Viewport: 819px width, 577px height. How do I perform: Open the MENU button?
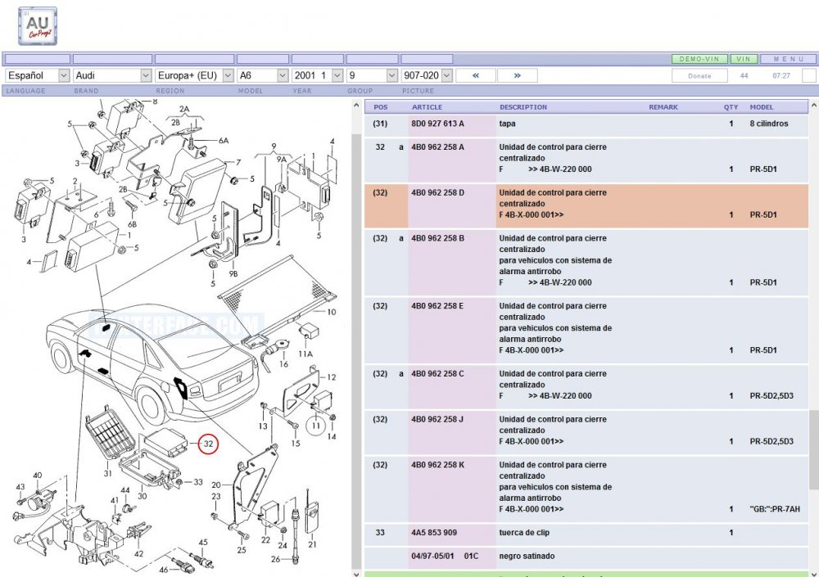pyautogui.click(x=788, y=59)
